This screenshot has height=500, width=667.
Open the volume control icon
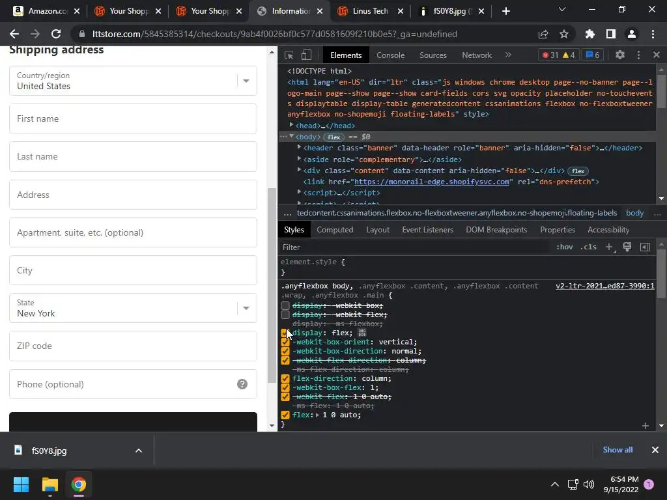coord(589,484)
